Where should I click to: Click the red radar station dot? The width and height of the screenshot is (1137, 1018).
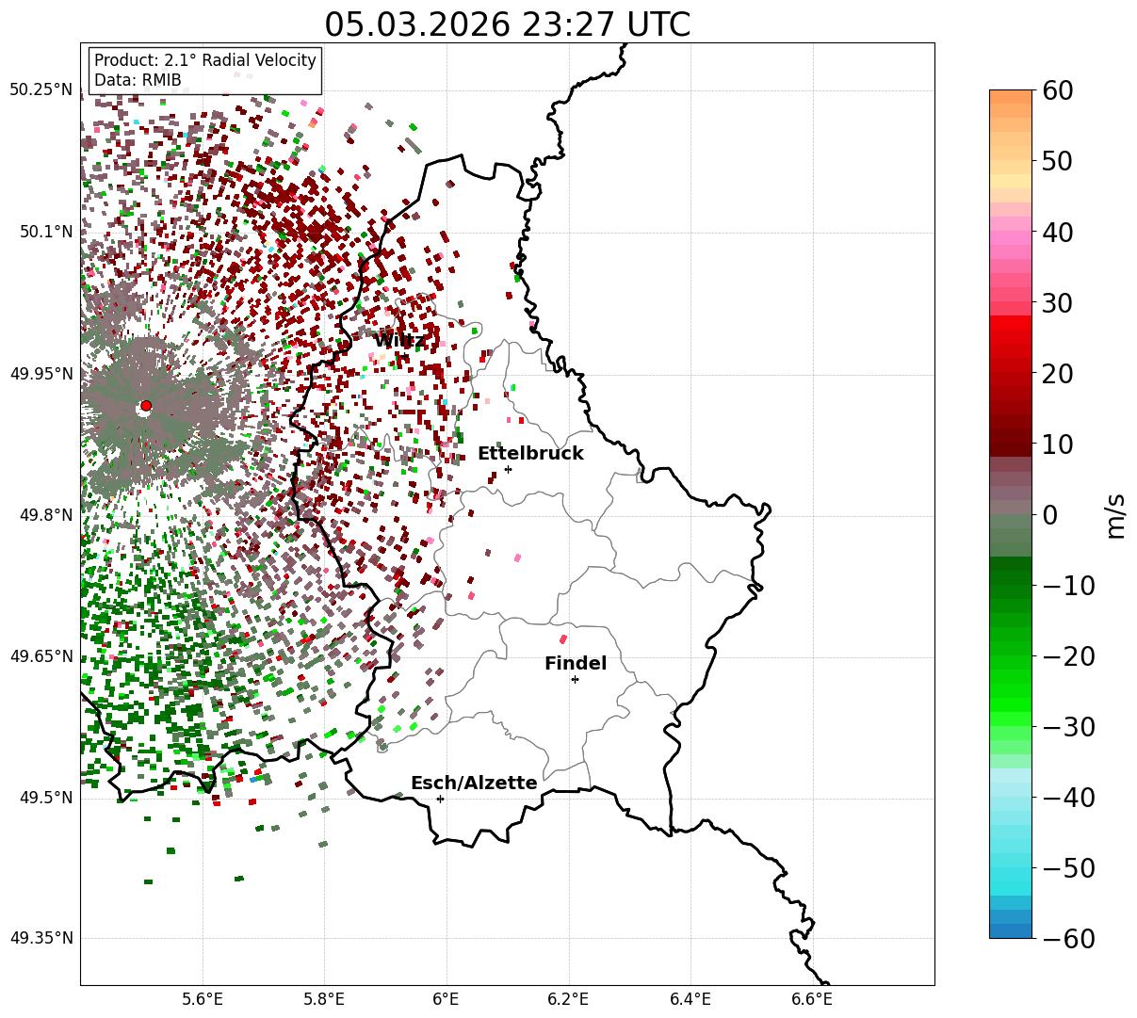click(145, 406)
